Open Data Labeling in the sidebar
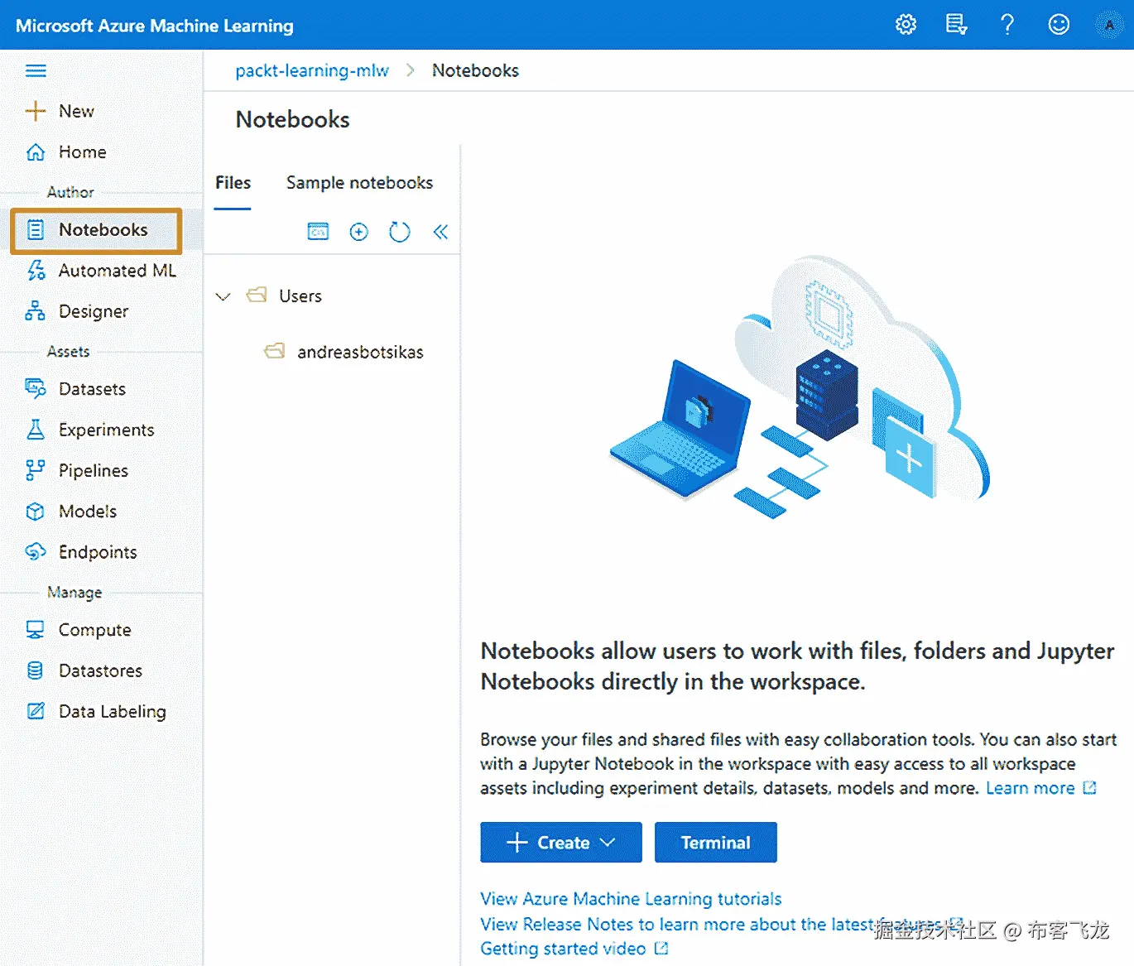The image size is (1134, 966). 112,711
